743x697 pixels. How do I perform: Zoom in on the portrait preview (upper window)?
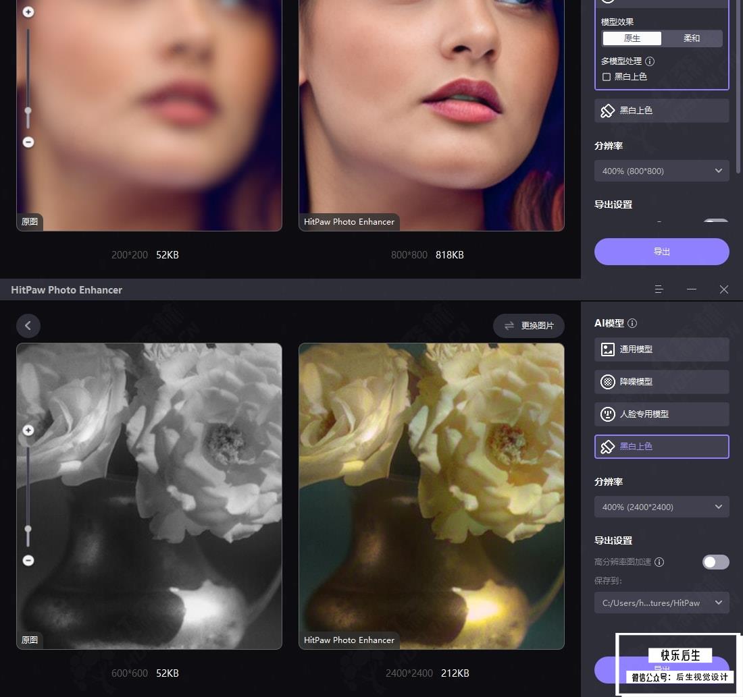(x=28, y=12)
